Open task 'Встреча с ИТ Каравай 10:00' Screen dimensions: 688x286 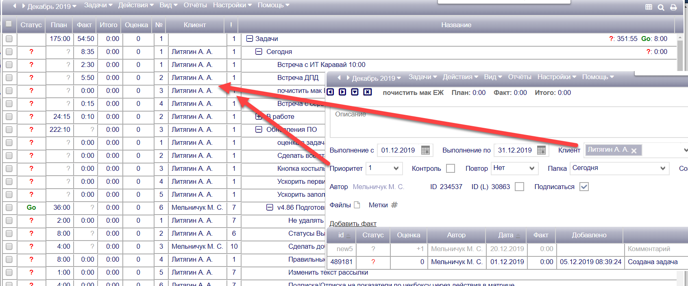(321, 65)
